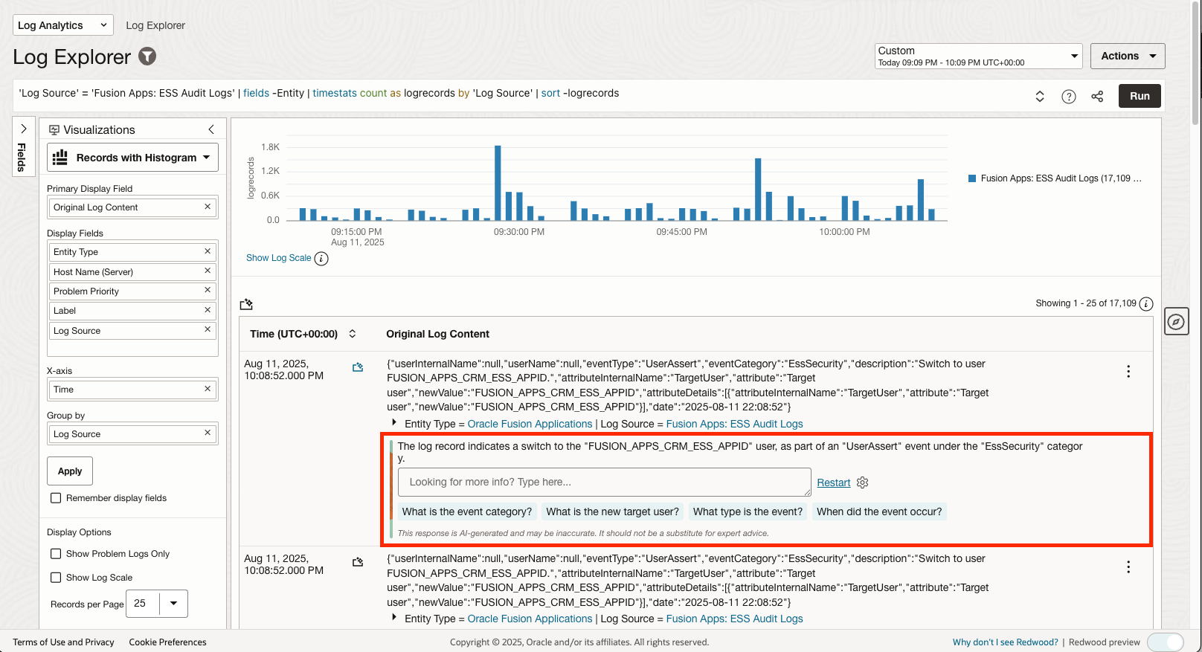Open the query help question mark icon
The width and height of the screenshot is (1202, 652).
[x=1069, y=97]
